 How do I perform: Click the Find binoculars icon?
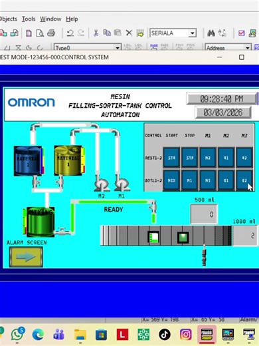(x=211, y=33)
